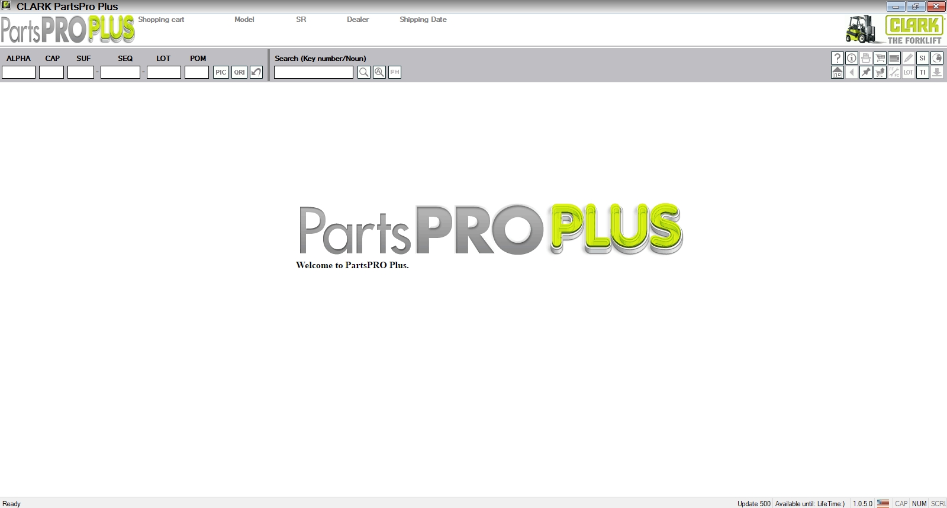Click the QRI button
Viewport: 947px width, 508px height.
(x=239, y=72)
